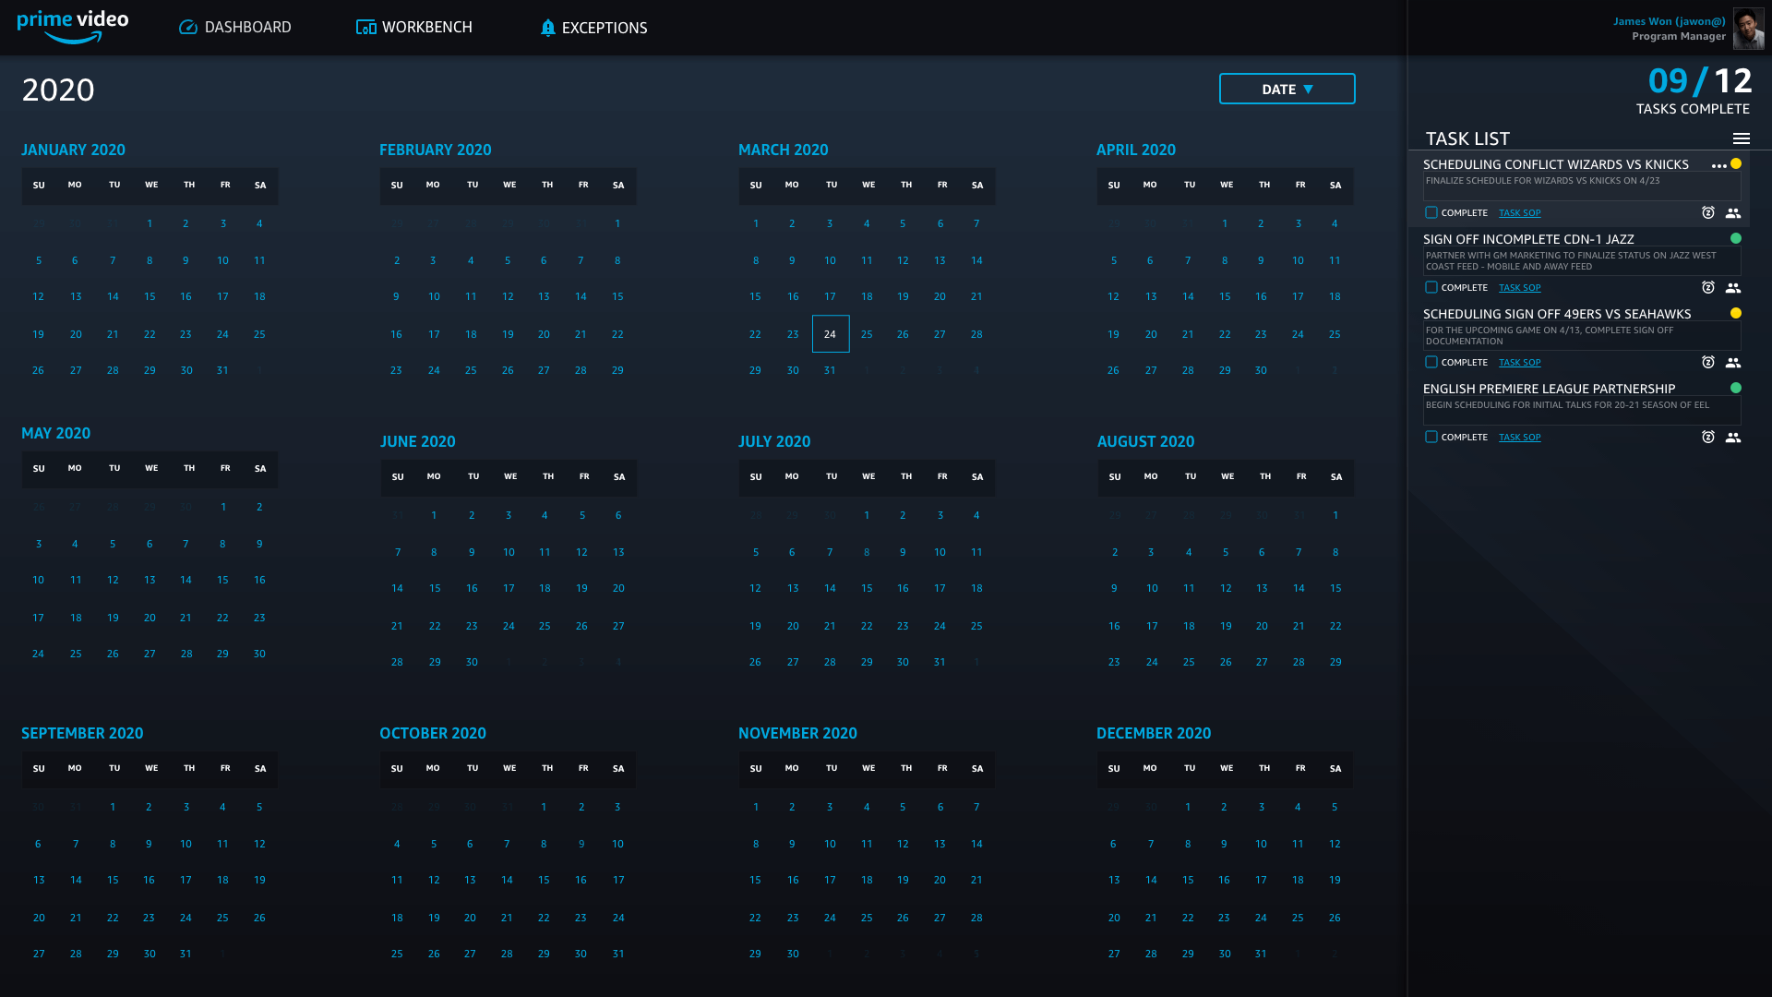1772x997 pixels.
Task: Click assign-people icon on CDN-1 Jazz task
Action: 1733,288
